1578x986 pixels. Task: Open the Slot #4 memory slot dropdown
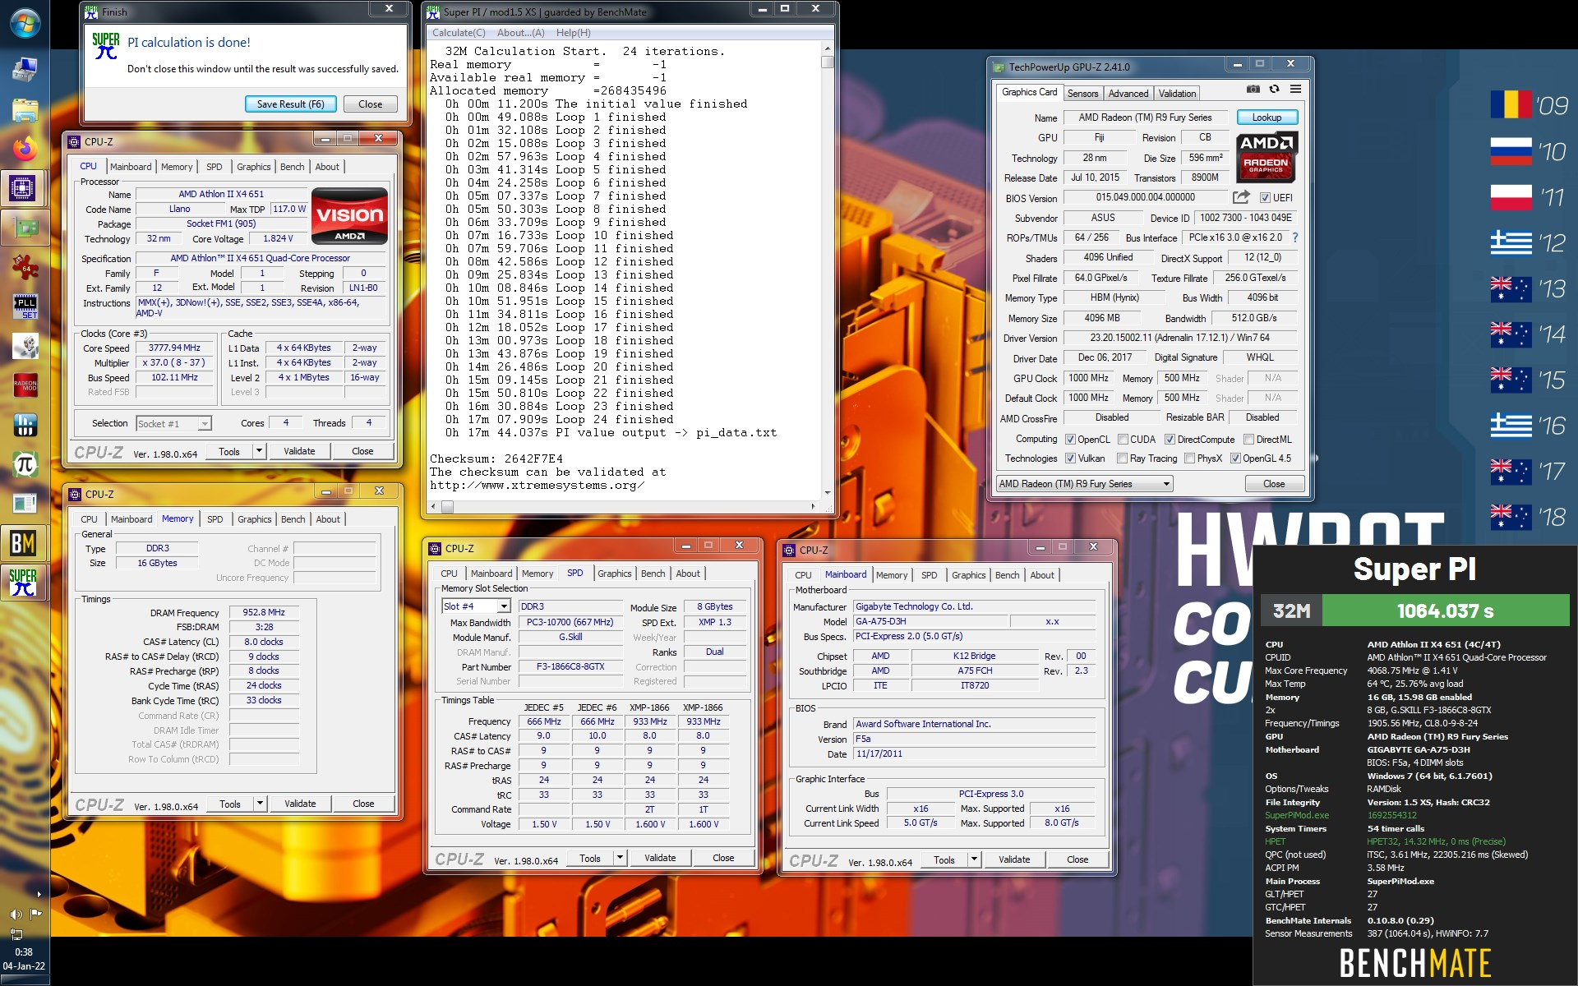pyautogui.click(x=477, y=606)
